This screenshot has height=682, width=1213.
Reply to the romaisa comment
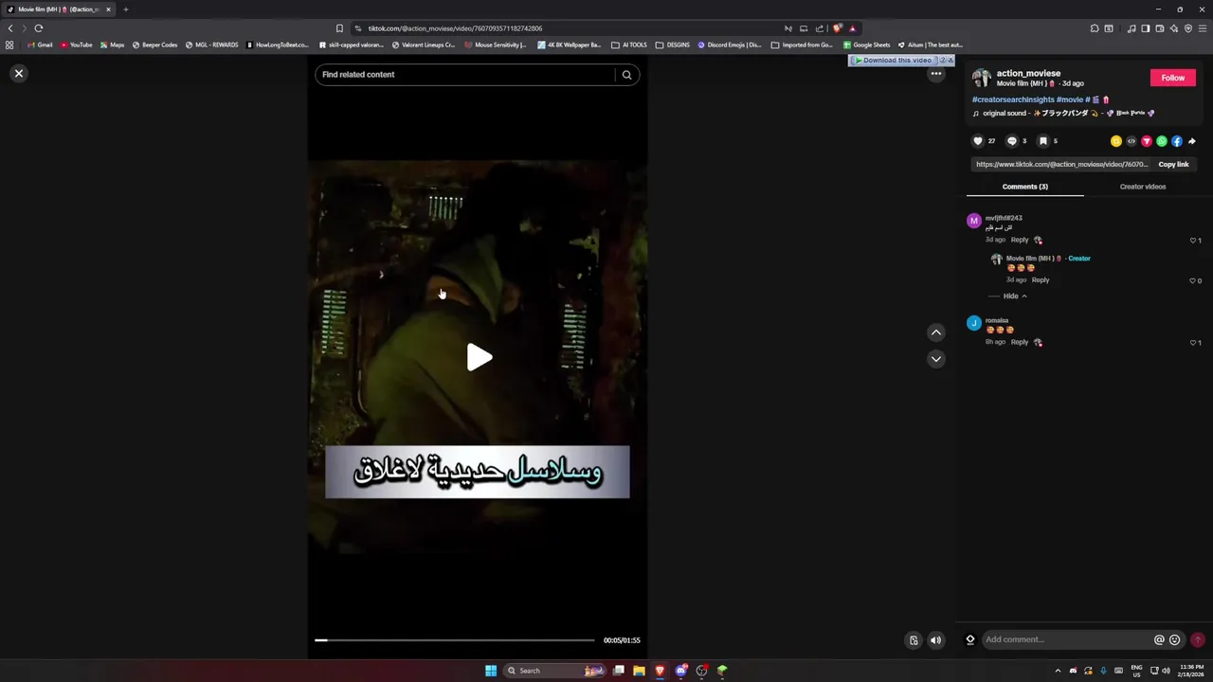click(1020, 342)
